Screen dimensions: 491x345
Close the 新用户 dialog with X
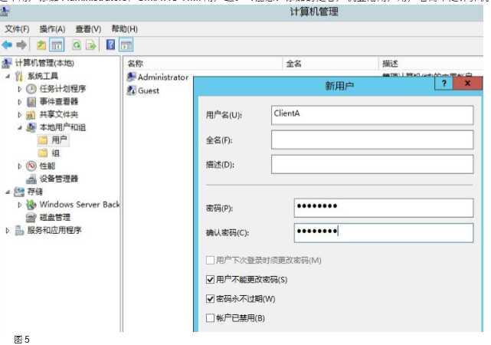(467, 84)
